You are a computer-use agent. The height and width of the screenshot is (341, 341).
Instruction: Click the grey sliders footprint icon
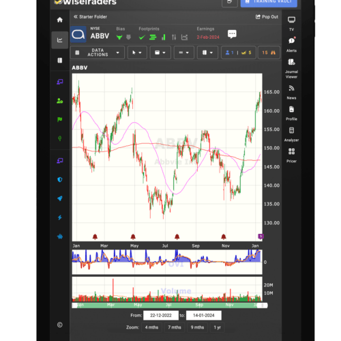tap(174, 37)
